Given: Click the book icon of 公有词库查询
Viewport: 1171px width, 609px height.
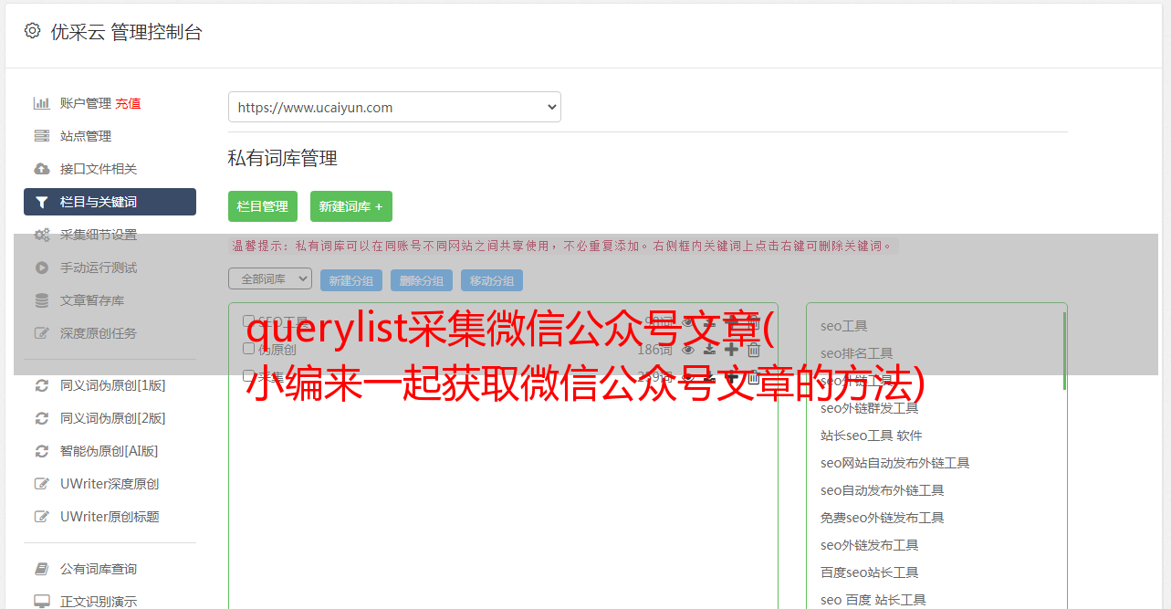Looking at the screenshot, I should coord(42,569).
